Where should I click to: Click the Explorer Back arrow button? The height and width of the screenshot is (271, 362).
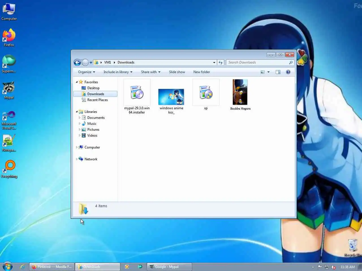tap(77, 62)
